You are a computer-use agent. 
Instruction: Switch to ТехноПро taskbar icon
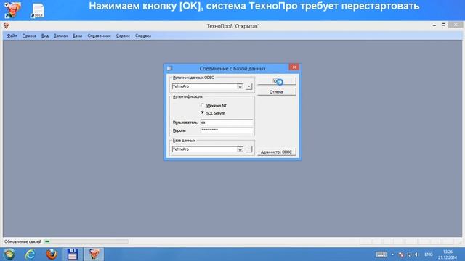coord(94,254)
